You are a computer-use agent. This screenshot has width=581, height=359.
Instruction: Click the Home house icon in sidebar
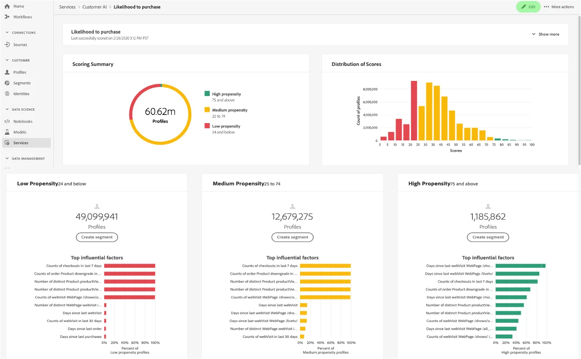click(7, 6)
